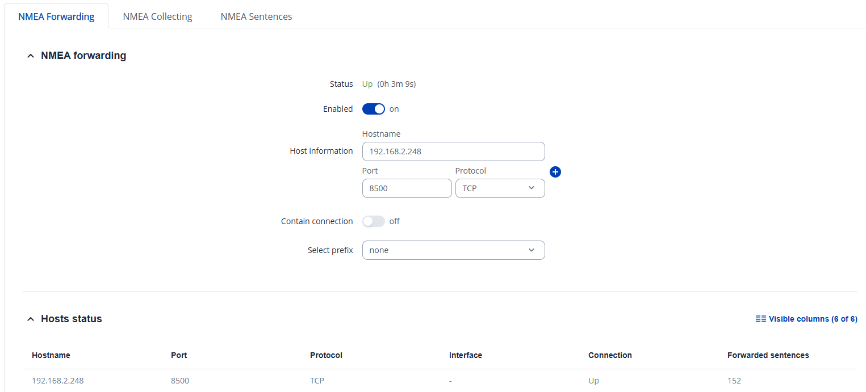Open the Select prefix dropdown

click(x=453, y=250)
